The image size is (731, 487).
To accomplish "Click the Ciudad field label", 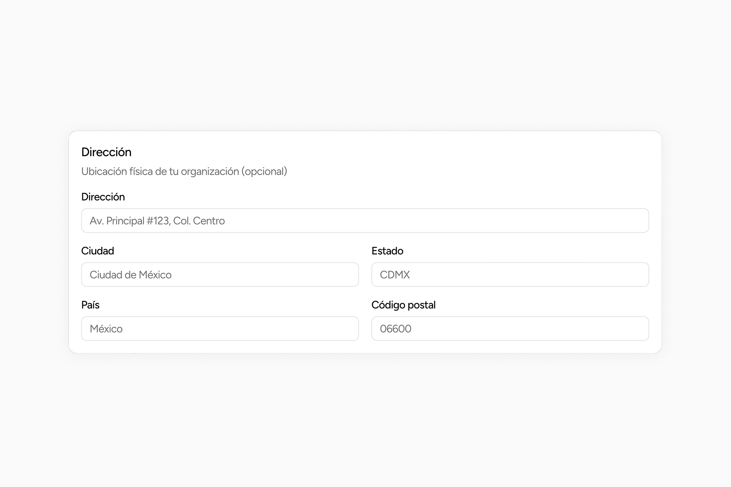I will point(97,251).
